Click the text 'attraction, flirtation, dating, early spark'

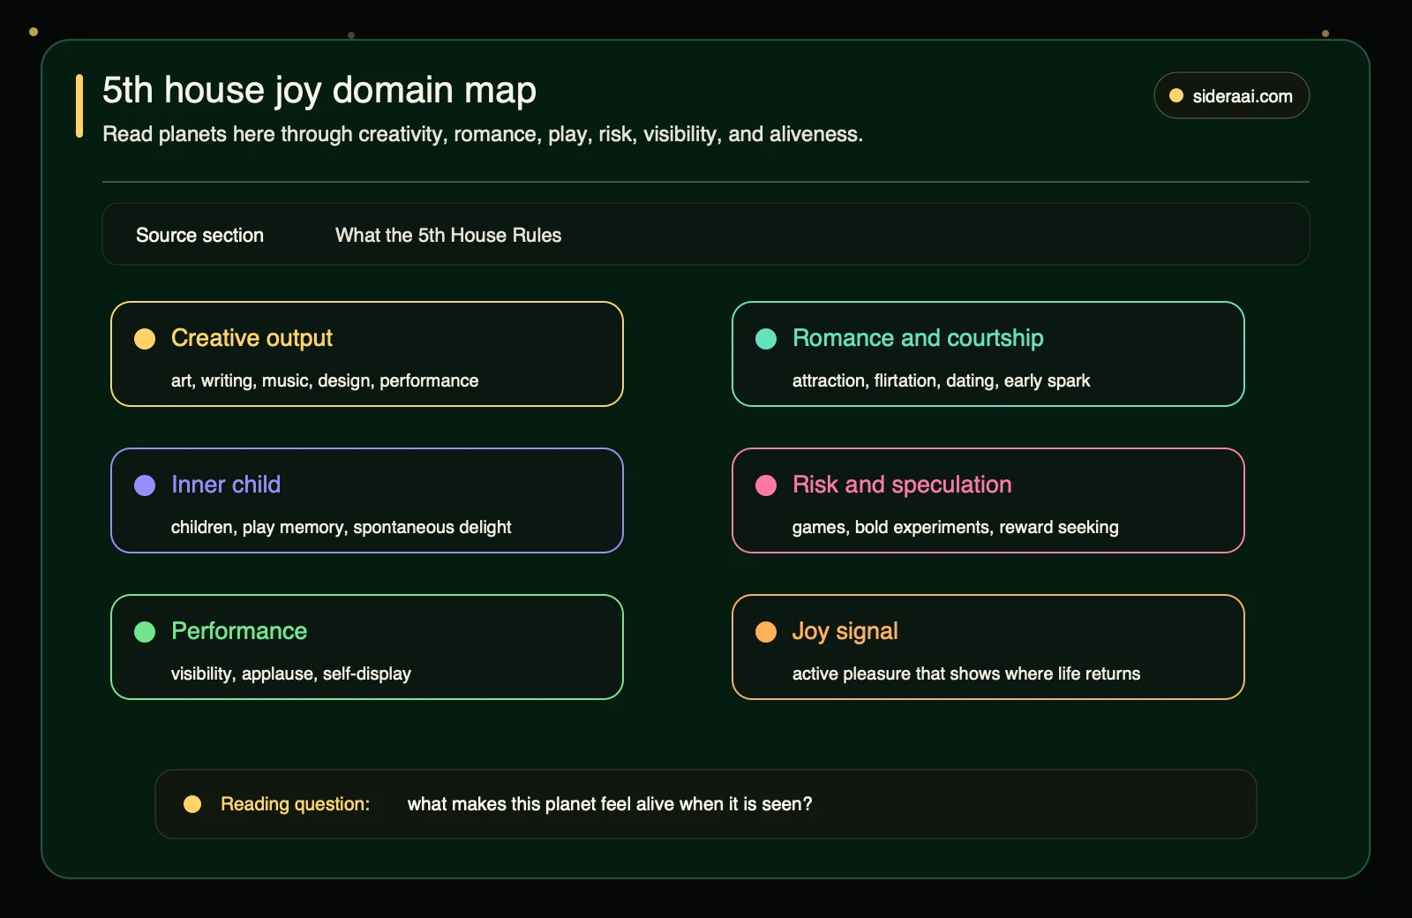(x=941, y=380)
